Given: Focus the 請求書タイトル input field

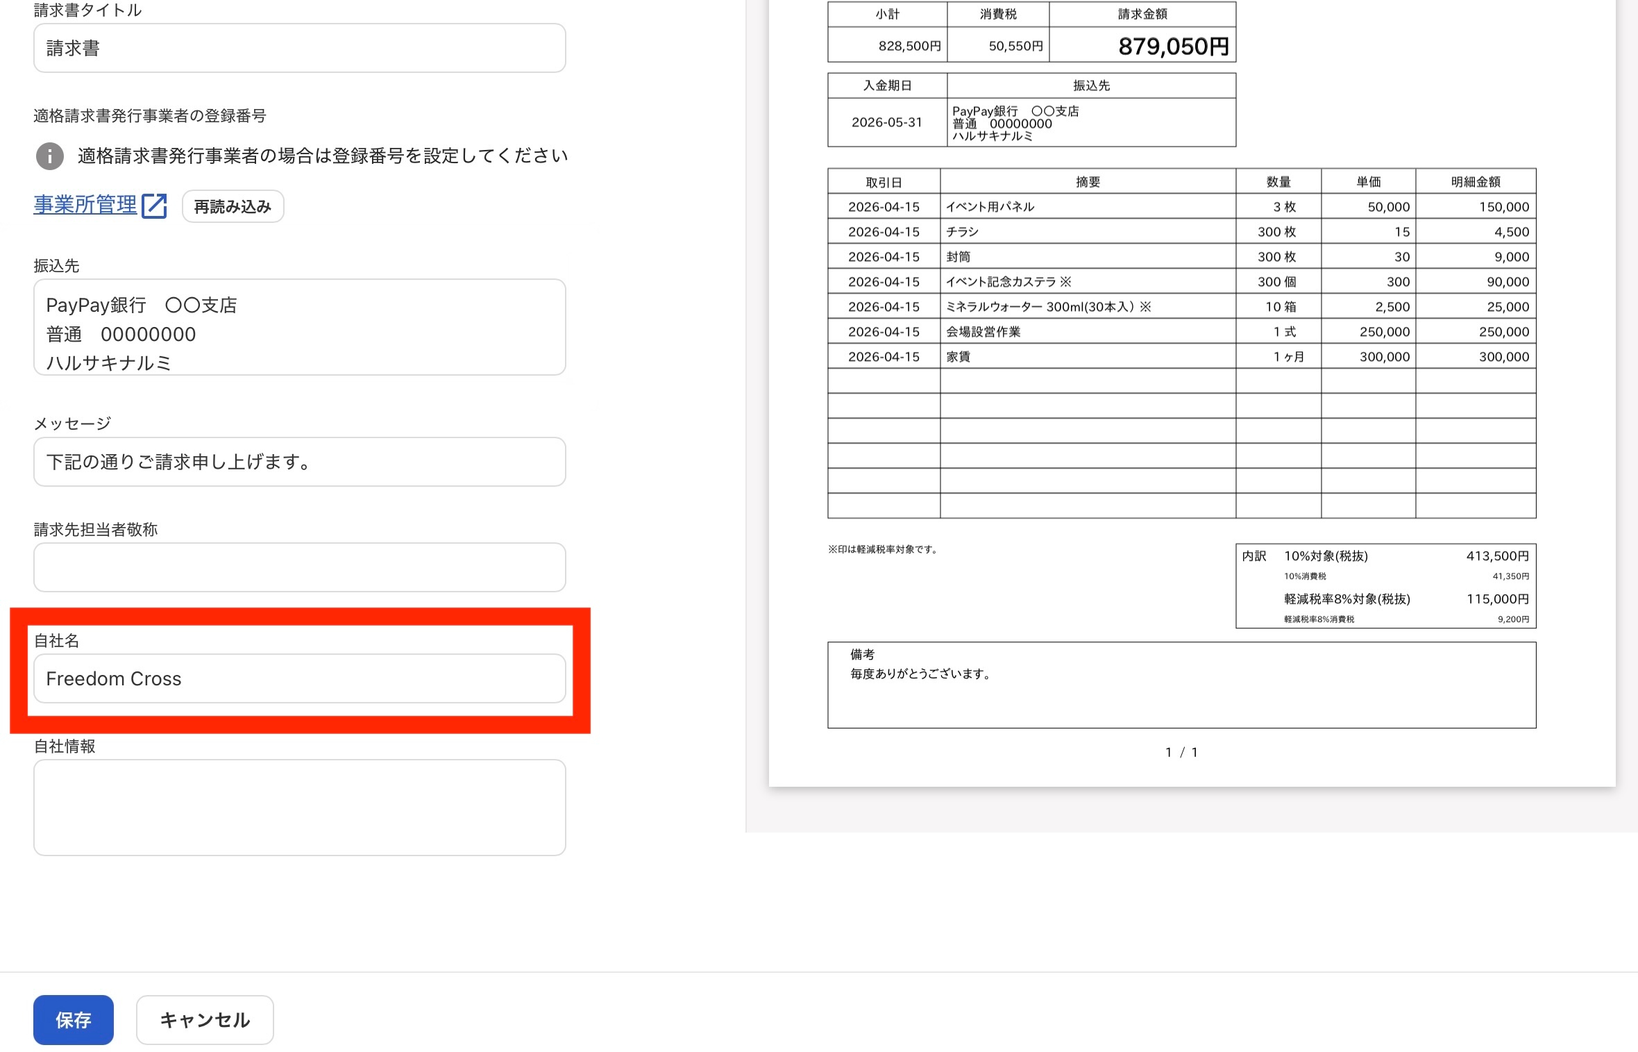Looking at the screenshot, I should 299,48.
